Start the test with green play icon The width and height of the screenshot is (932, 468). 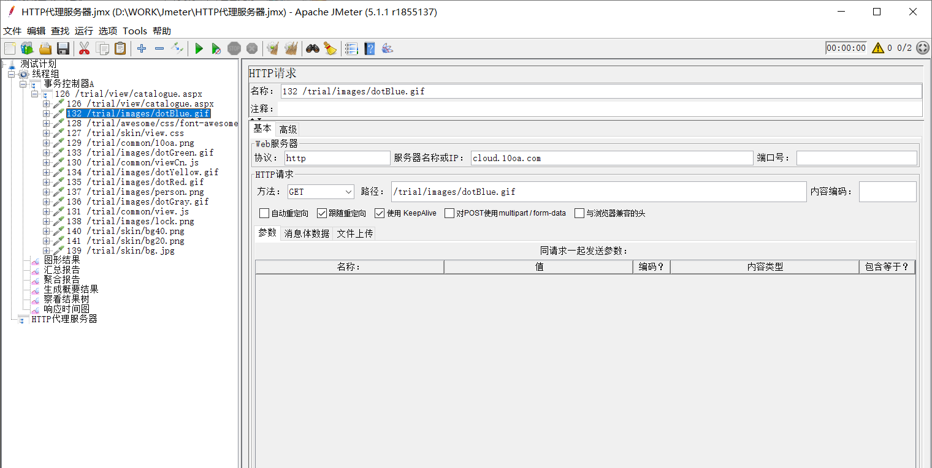tap(199, 48)
